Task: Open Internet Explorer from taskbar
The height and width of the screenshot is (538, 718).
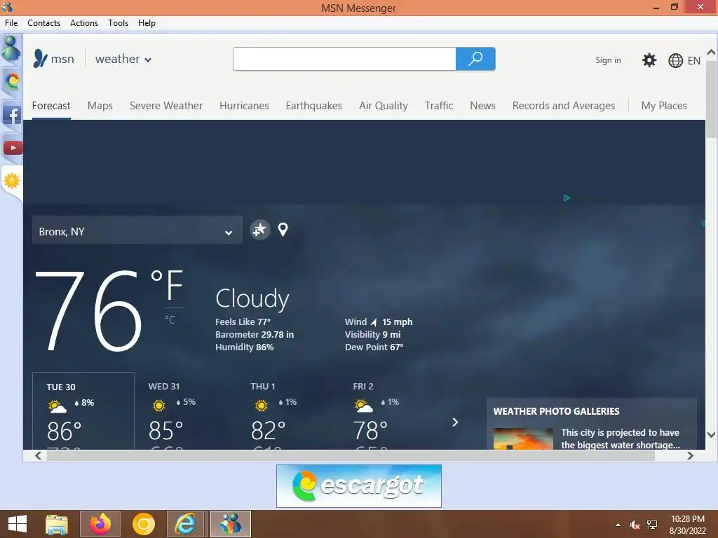Action: (x=185, y=524)
